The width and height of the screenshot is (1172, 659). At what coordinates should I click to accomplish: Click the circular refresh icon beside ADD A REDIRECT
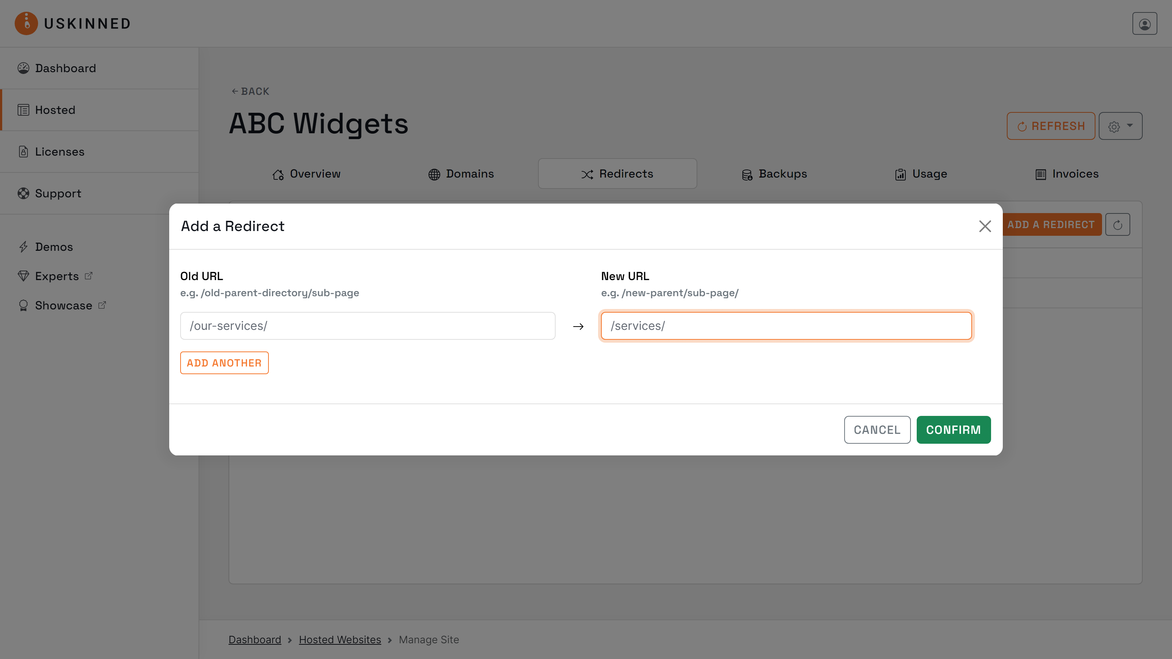(1118, 224)
